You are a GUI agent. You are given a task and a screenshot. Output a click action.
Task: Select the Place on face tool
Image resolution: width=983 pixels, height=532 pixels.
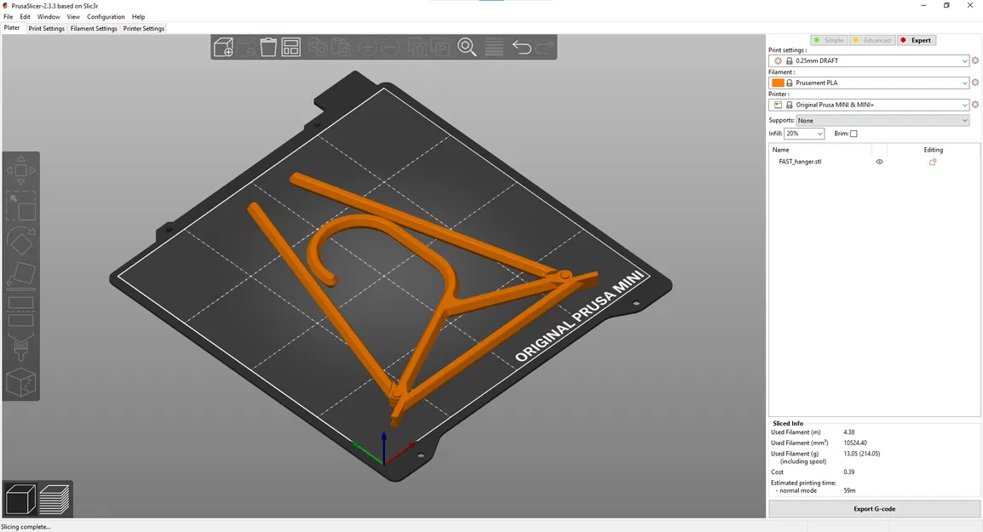(20, 275)
